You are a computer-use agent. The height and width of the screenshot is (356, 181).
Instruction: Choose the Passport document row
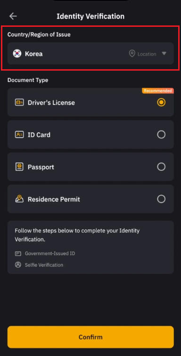click(90, 167)
